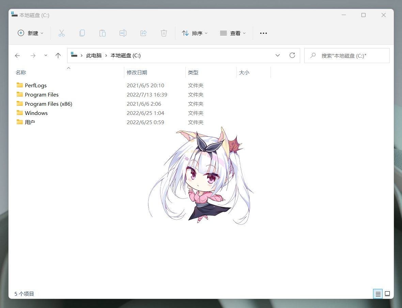This screenshot has width=402, height=308.
Task: Click the magnifier search icon
Action: pyautogui.click(x=313, y=56)
